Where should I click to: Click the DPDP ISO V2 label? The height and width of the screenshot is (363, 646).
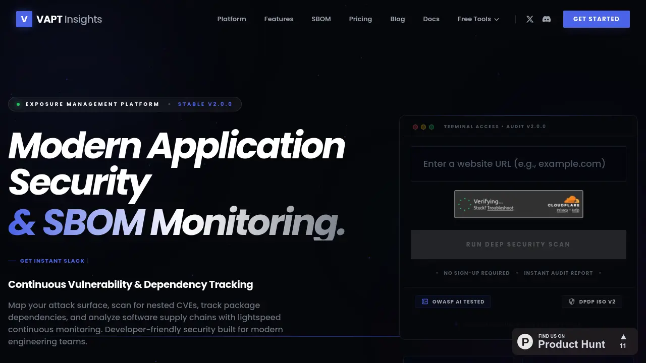(598, 301)
